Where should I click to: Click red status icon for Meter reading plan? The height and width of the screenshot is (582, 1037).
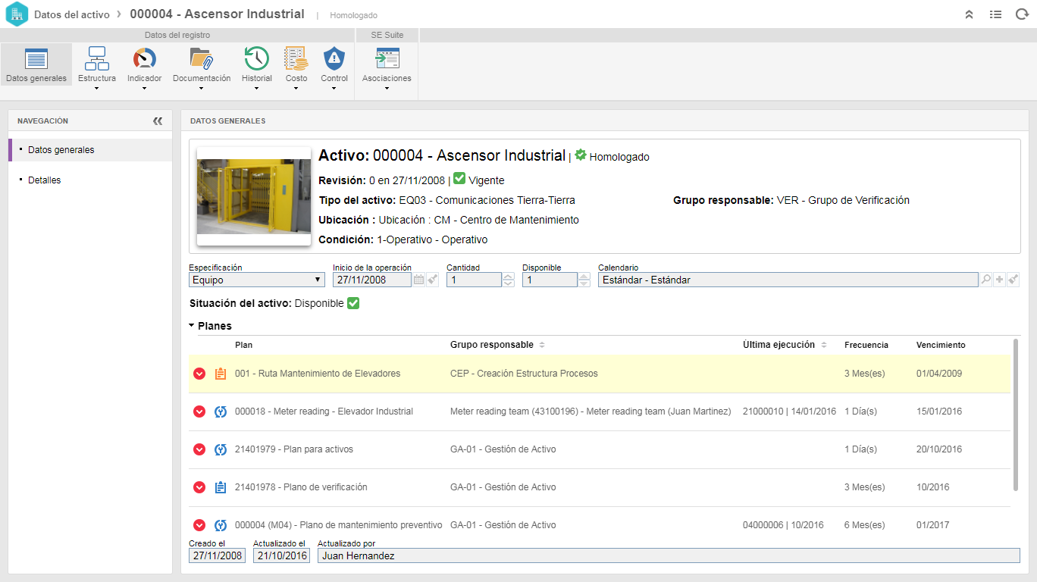[x=199, y=411]
